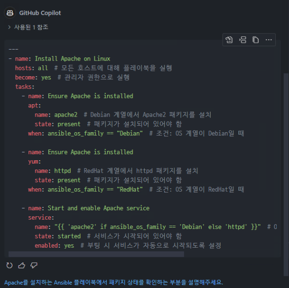Insert code at cursor icon
Image resolution: width=289 pixels, height=288 pixels.
243,40
